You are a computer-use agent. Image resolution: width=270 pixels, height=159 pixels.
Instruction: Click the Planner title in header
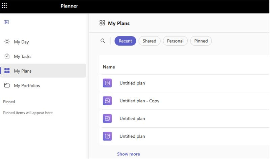pos(69,6)
